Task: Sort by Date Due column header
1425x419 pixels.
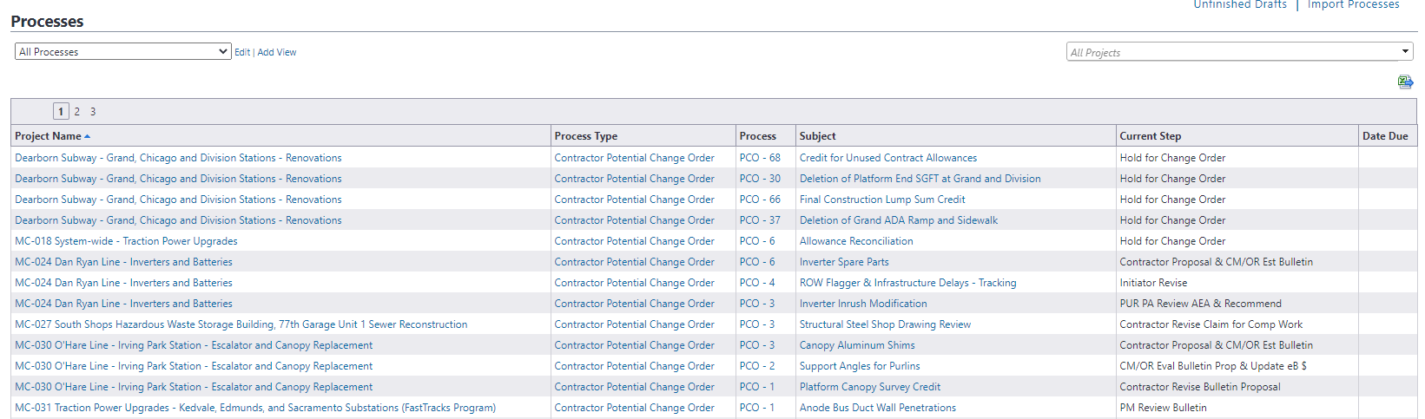Action: click(x=1385, y=136)
